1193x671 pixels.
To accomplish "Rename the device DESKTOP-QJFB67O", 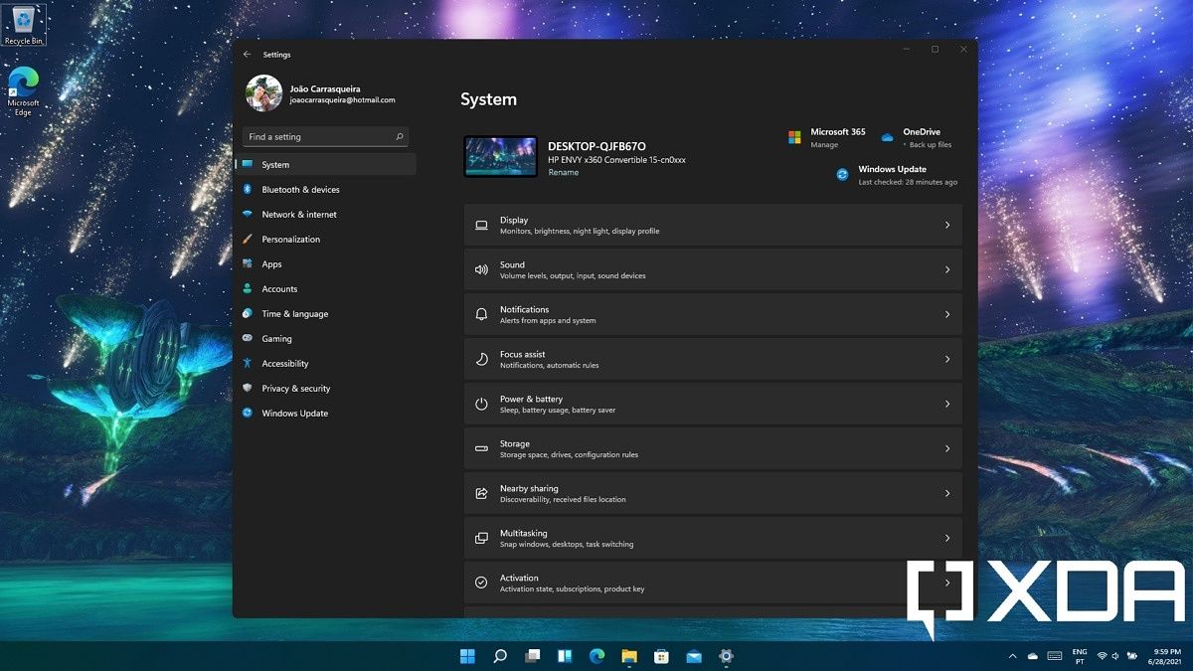I will pos(564,172).
